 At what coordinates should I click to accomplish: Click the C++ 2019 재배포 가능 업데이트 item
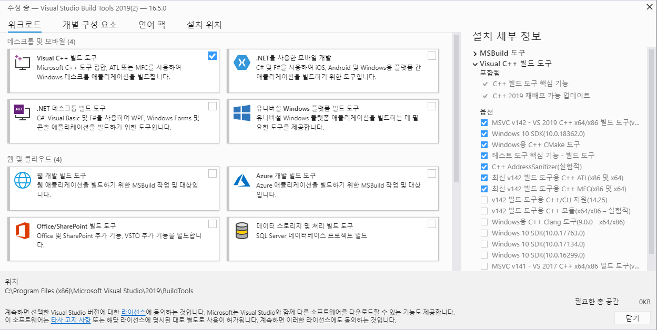click(x=541, y=96)
